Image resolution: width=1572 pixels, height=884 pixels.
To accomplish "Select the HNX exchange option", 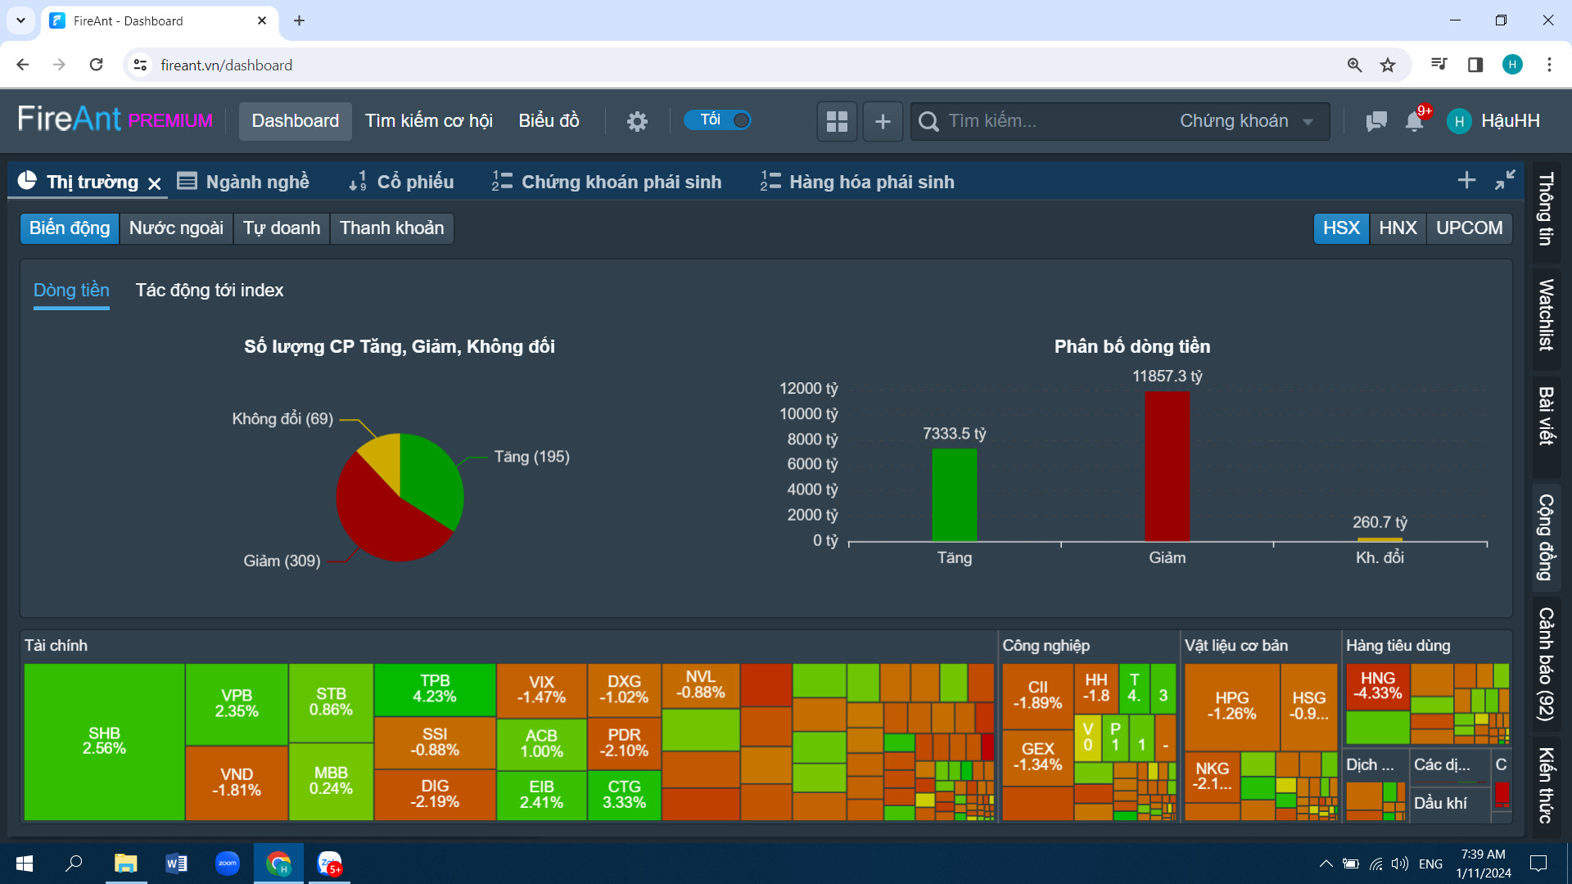I will pos(1397,228).
